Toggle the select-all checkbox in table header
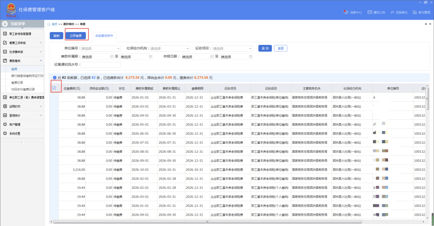The width and height of the screenshot is (434, 226). (x=54, y=88)
